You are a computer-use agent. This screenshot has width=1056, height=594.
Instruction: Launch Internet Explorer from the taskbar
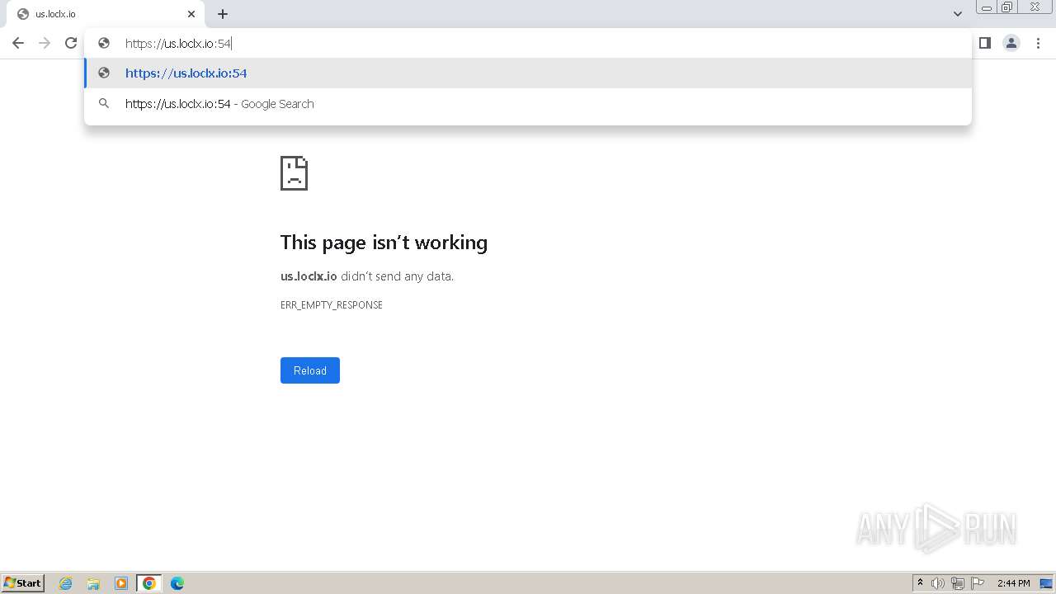pos(66,583)
